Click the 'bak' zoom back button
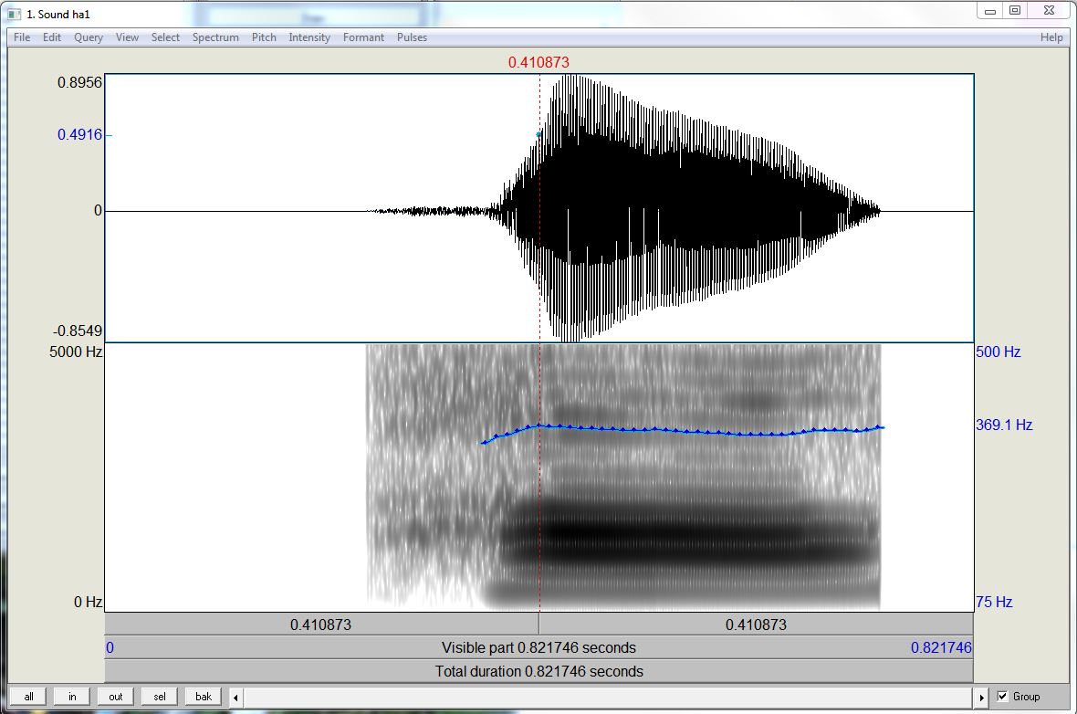This screenshot has width=1077, height=714. pos(204,696)
